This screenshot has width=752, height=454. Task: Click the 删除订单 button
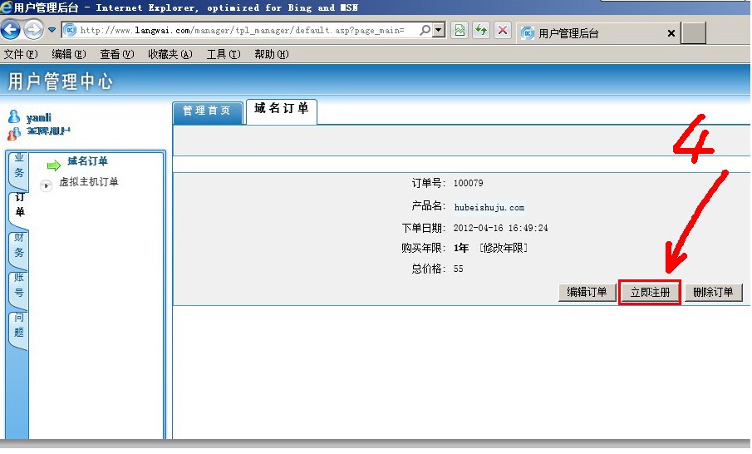pyautogui.click(x=713, y=293)
